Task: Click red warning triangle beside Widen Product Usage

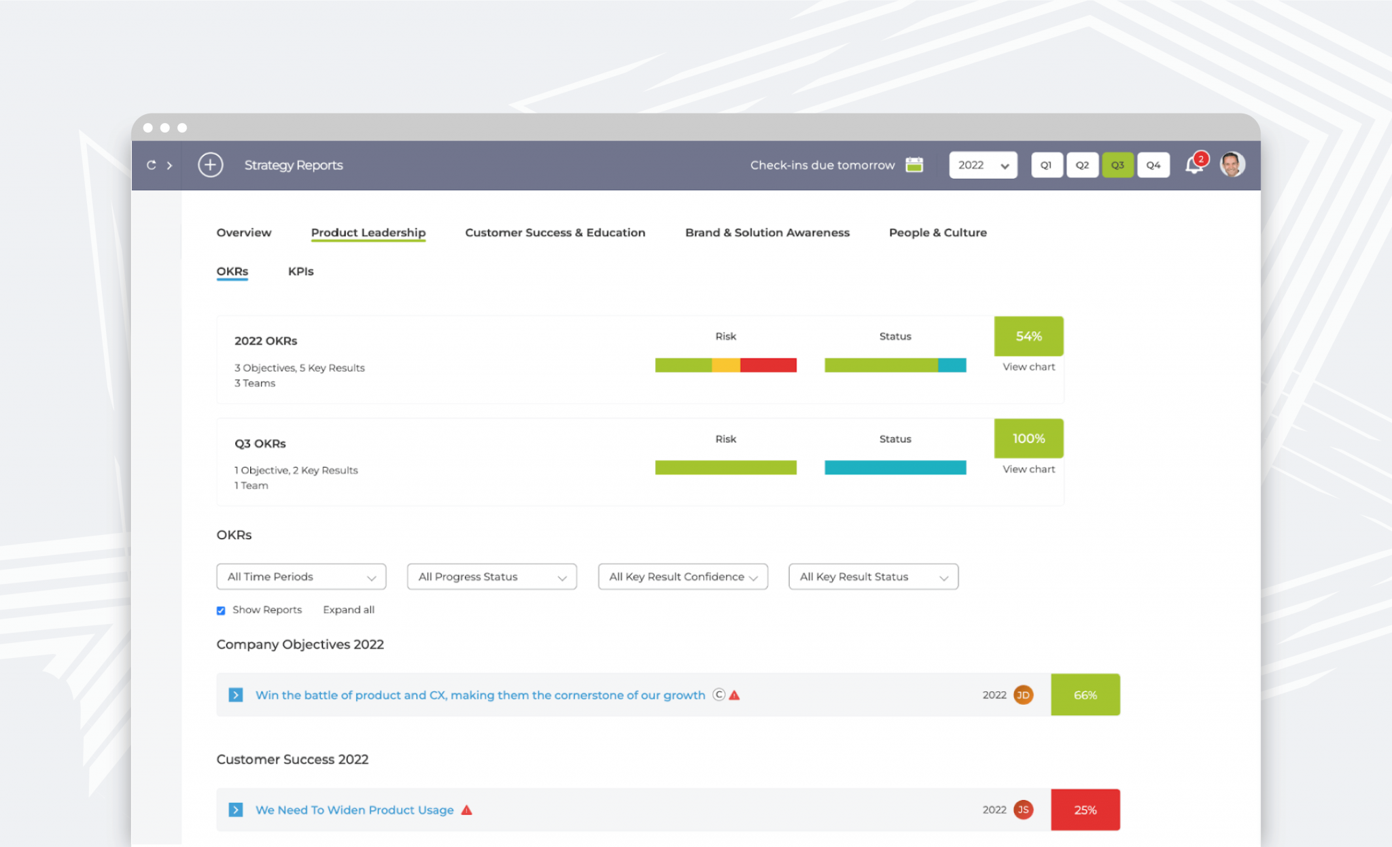Action: tap(466, 810)
